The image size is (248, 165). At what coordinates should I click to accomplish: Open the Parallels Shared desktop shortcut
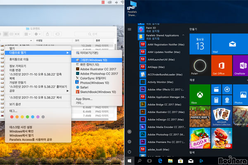pos(132,9)
